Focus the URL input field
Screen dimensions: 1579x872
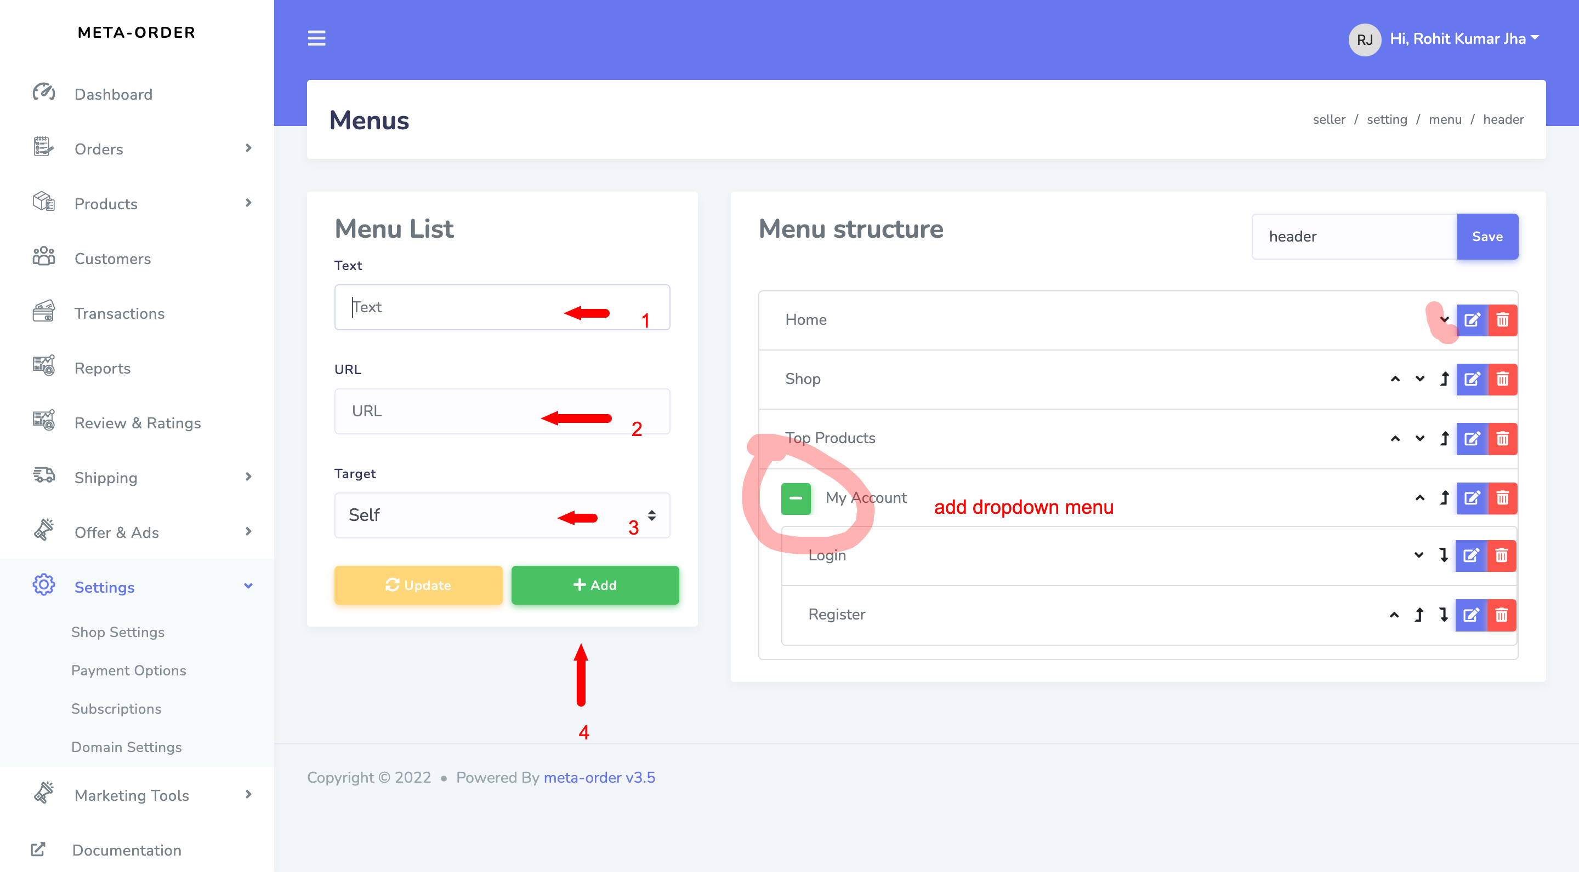click(x=502, y=411)
